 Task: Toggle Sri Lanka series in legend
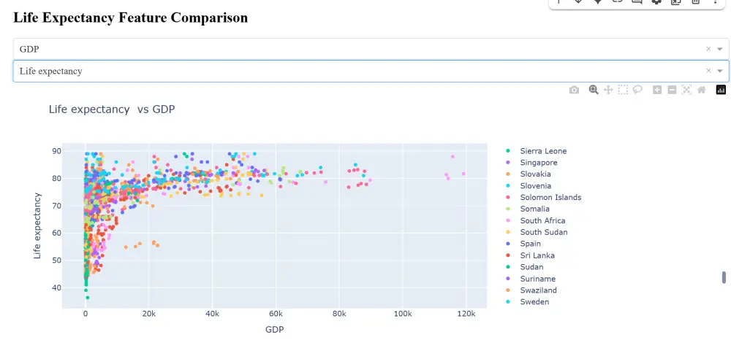[537, 255]
